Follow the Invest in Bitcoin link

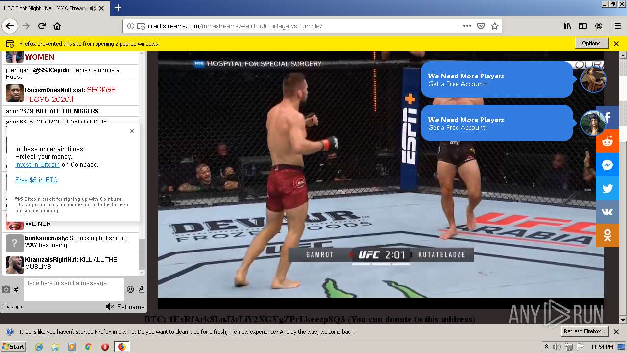tap(37, 165)
